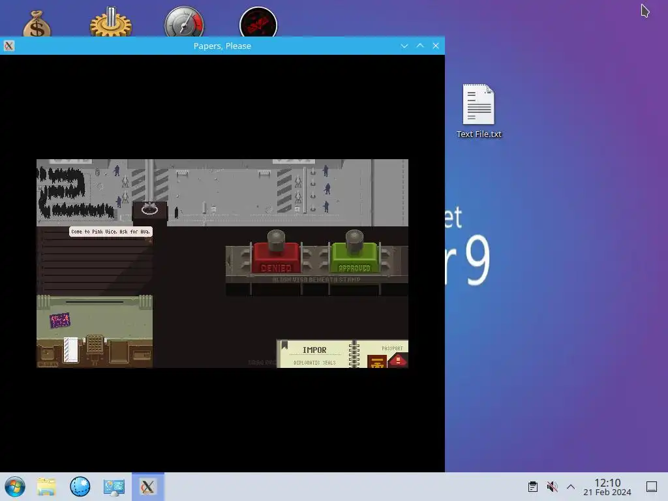Open the Start menu orb on taskbar
This screenshot has width=668, height=501.
click(x=15, y=487)
